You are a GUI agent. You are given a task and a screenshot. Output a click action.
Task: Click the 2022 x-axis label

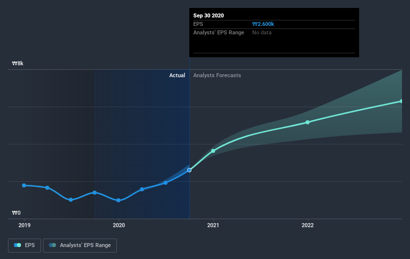pos(308,225)
